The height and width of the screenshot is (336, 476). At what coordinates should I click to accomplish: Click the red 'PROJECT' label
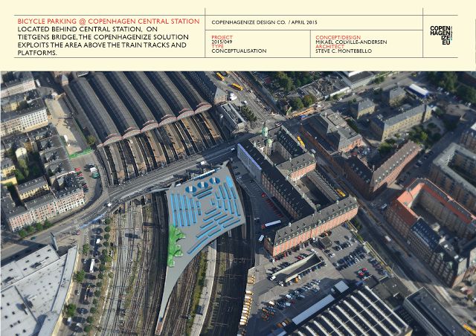(x=222, y=37)
